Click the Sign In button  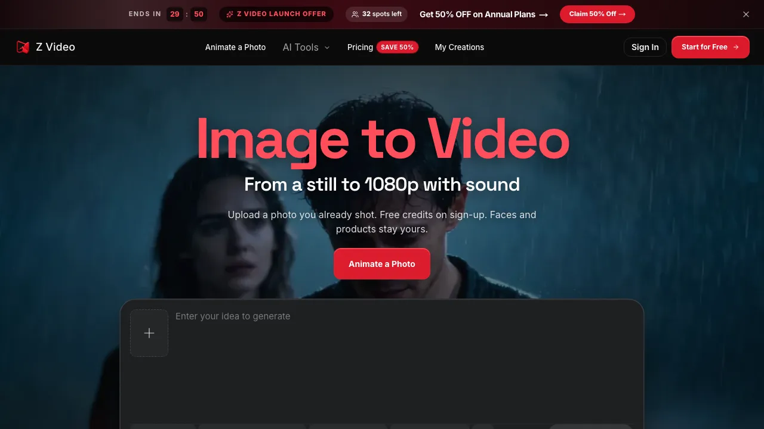click(645, 47)
